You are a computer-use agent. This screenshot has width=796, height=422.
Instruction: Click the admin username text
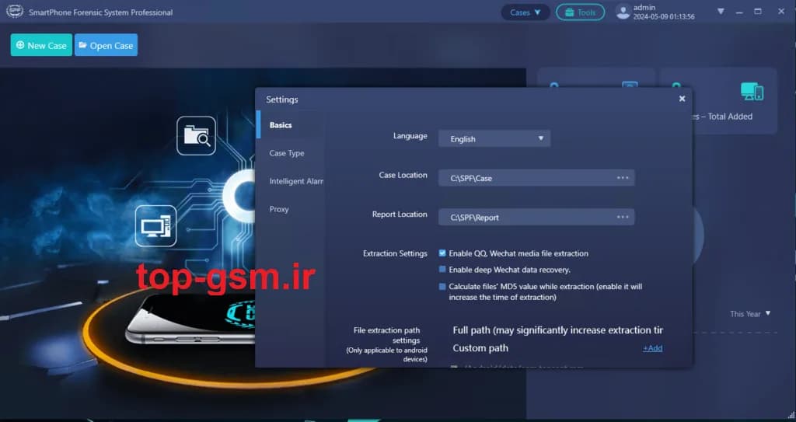click(x=644, y=8)
